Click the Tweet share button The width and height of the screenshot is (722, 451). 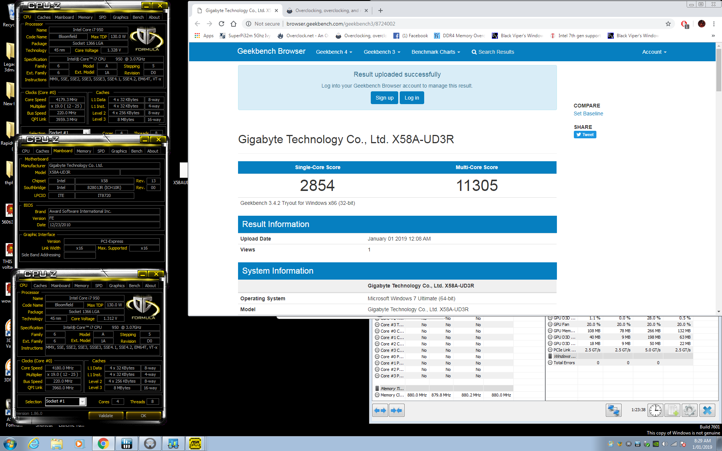tap(585, 135)
